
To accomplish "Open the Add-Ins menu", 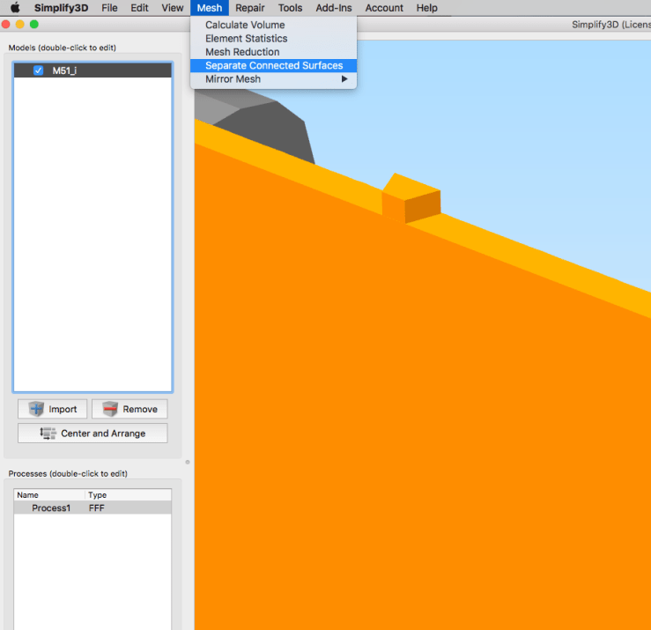I will coord(334,8).
